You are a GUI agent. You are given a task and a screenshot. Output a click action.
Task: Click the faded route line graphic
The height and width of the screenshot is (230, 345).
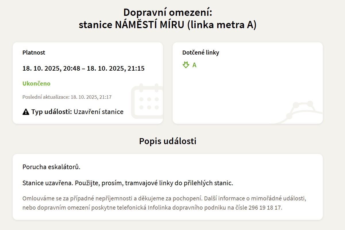tap(302, 112)
